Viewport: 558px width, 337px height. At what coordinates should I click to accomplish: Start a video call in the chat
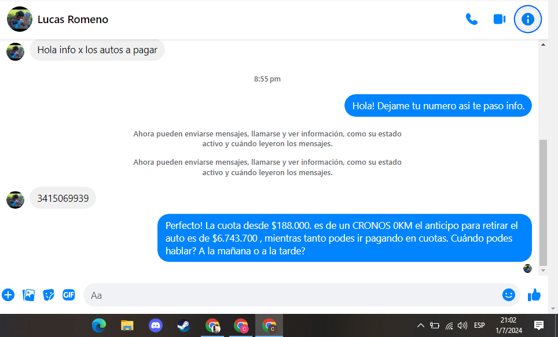click(499, 19)
